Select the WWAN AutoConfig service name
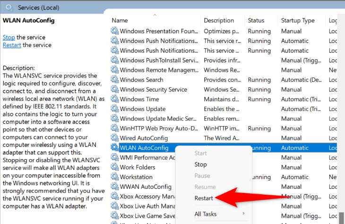 (146, 187)
